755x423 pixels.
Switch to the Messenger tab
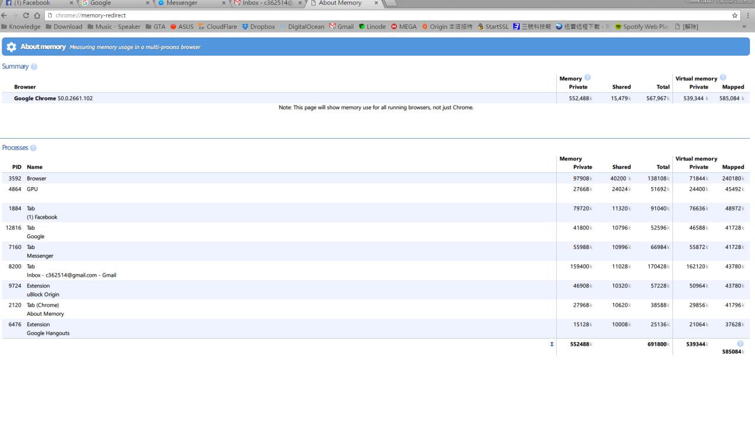click(186, 3)
